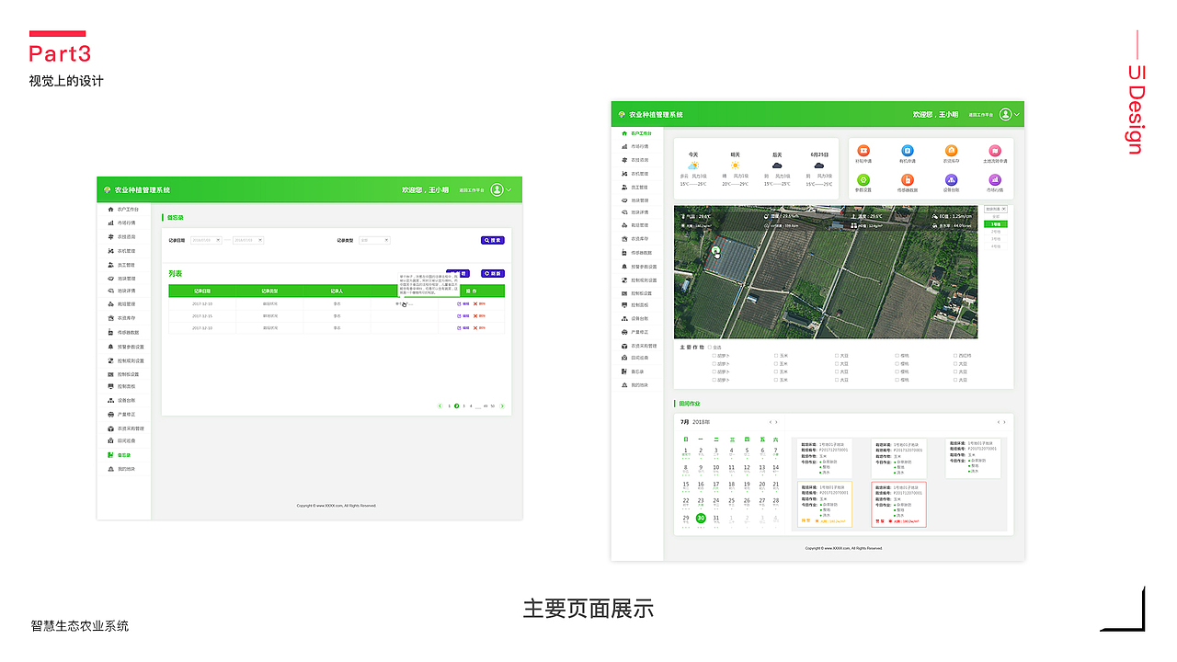Open 农机管理 in memo window sidebar
The height and width of the screenshot is (662, 1177).
127,251
